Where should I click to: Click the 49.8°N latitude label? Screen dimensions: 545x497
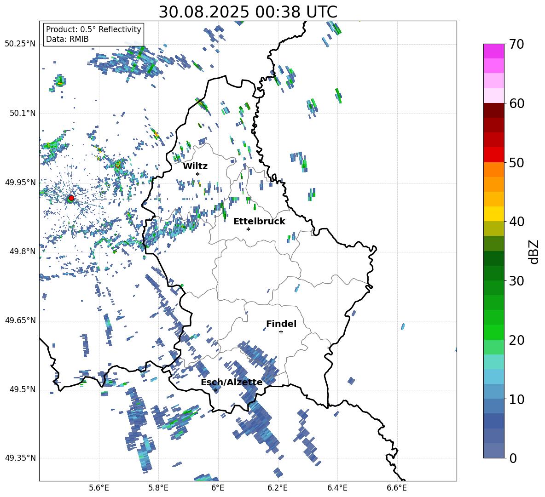[x=23, y=251]
